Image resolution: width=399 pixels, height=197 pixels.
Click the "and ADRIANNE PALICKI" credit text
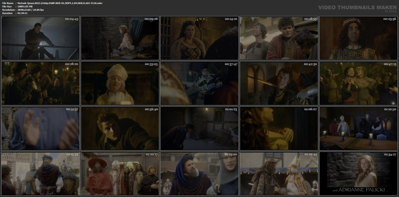358,190
